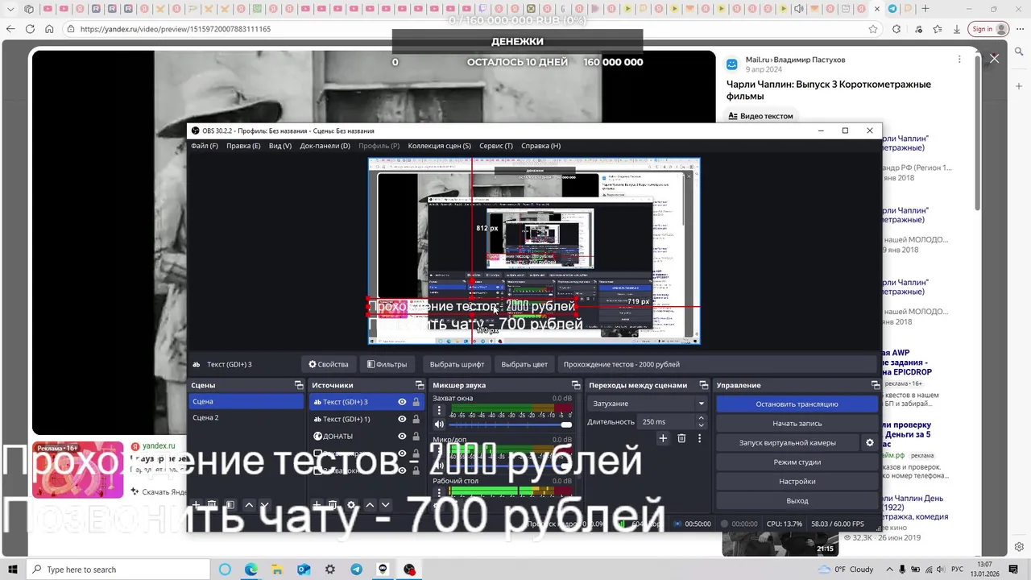The image size is (1031, 580).
Task: Open the Файл (F) menu
Action: point(204,146)
